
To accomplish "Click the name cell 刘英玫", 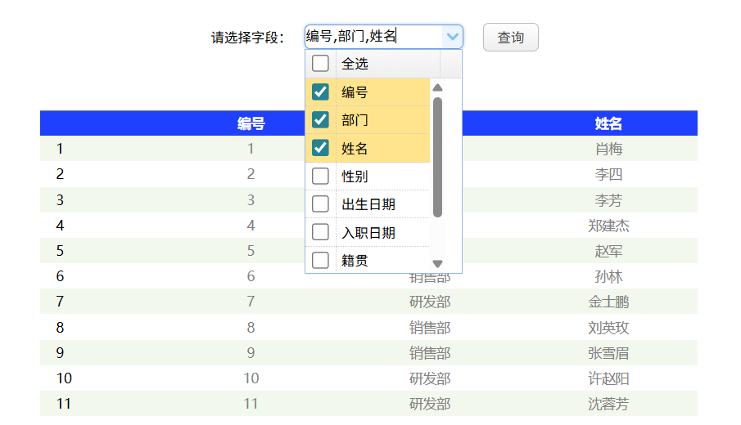I will tap(608, 328).
